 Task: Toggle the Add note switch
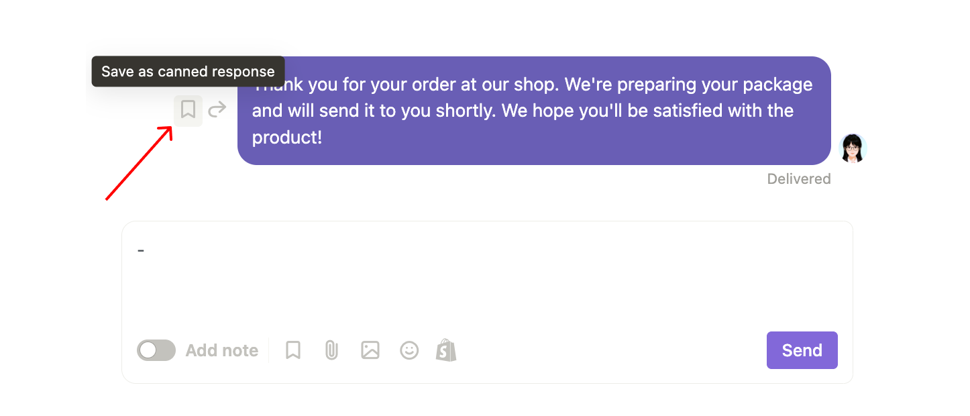156,350
